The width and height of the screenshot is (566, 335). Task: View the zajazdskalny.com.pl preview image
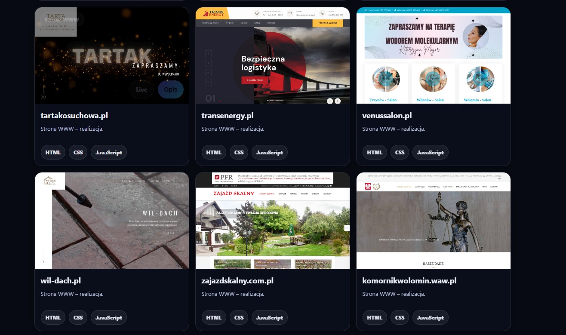coord(272,221)
